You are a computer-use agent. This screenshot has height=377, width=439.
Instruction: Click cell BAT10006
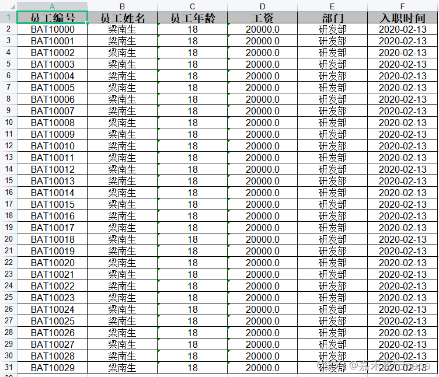[x=53, y=99]
